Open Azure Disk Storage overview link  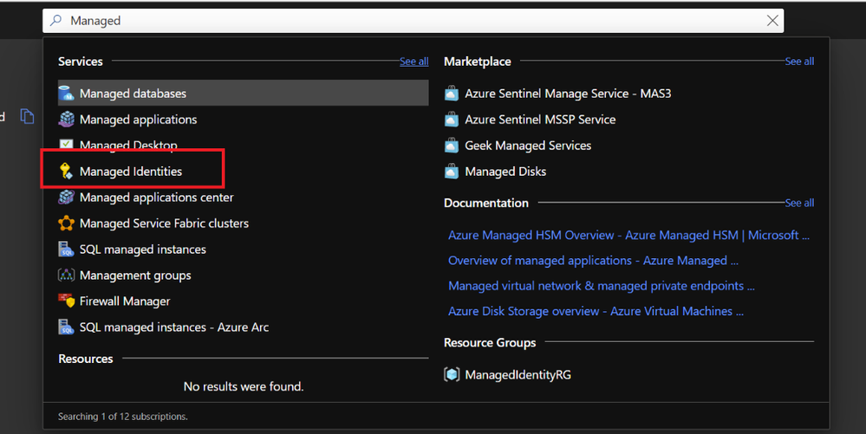(x=596, y=311)
